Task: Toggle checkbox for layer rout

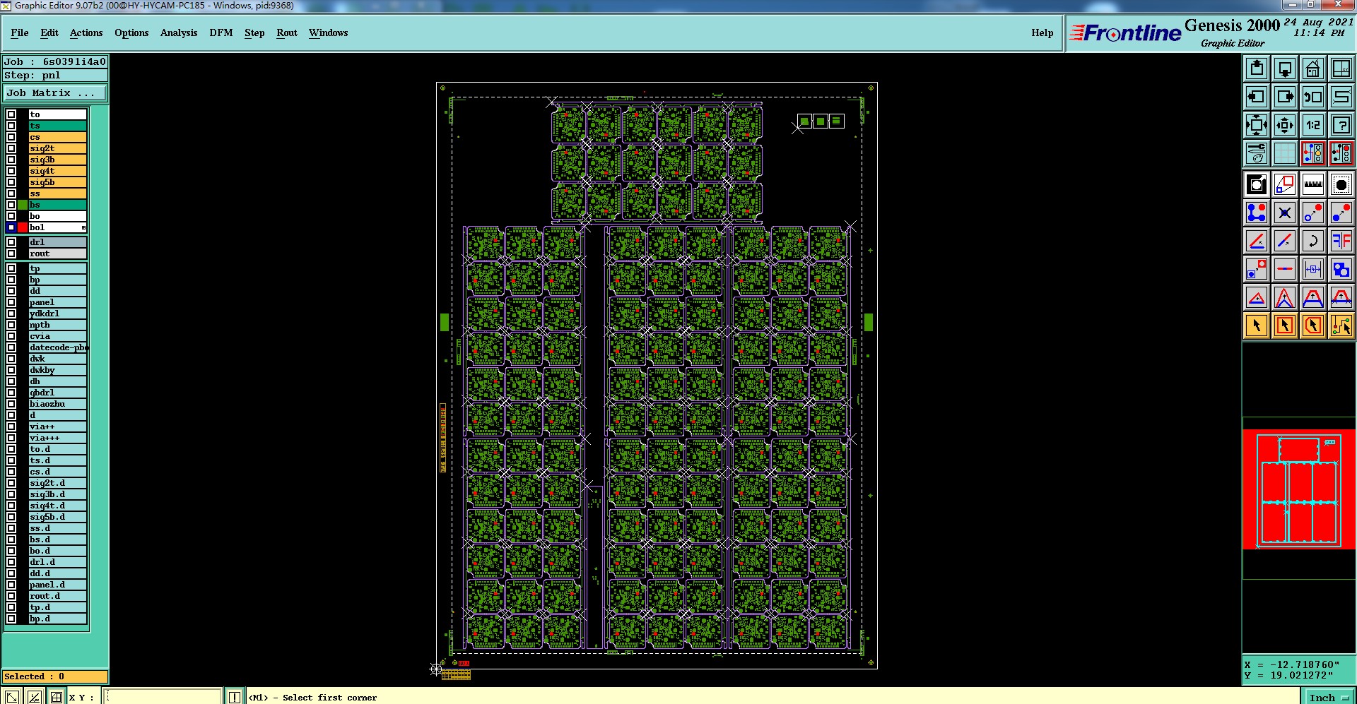Action: (x=11, y=253)
